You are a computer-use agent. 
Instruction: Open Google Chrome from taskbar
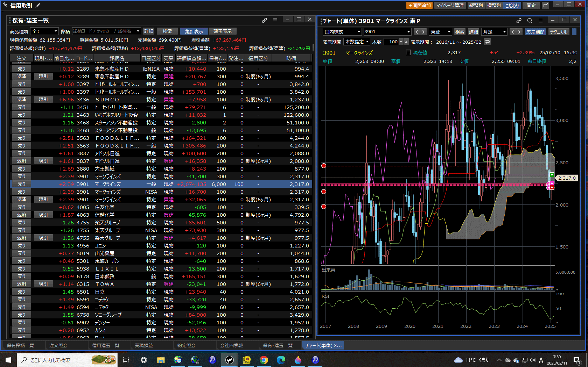[264, 360]
